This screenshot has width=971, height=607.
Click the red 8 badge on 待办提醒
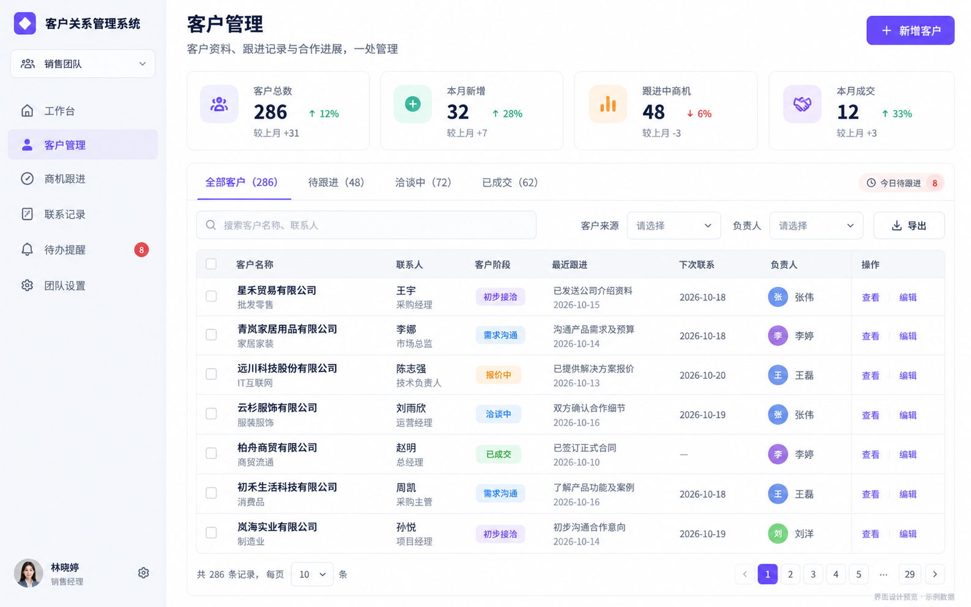[141, 250]
